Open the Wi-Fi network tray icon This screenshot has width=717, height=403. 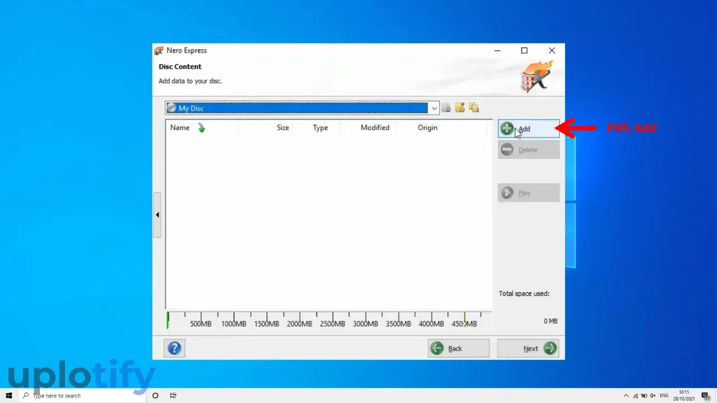635,396
